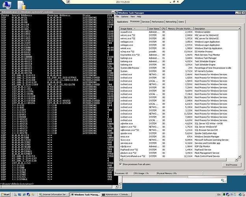This screenshot has height=197, width=246.
Task: Click the cmd window horizontal scroll-right arrow
Action: [x=117, y=187]
